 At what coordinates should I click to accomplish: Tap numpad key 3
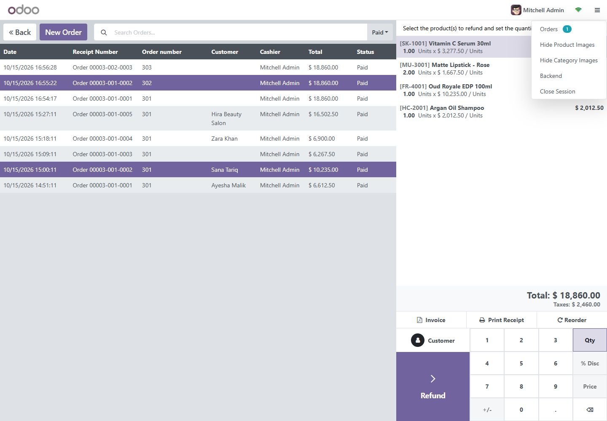coord(556,340)
